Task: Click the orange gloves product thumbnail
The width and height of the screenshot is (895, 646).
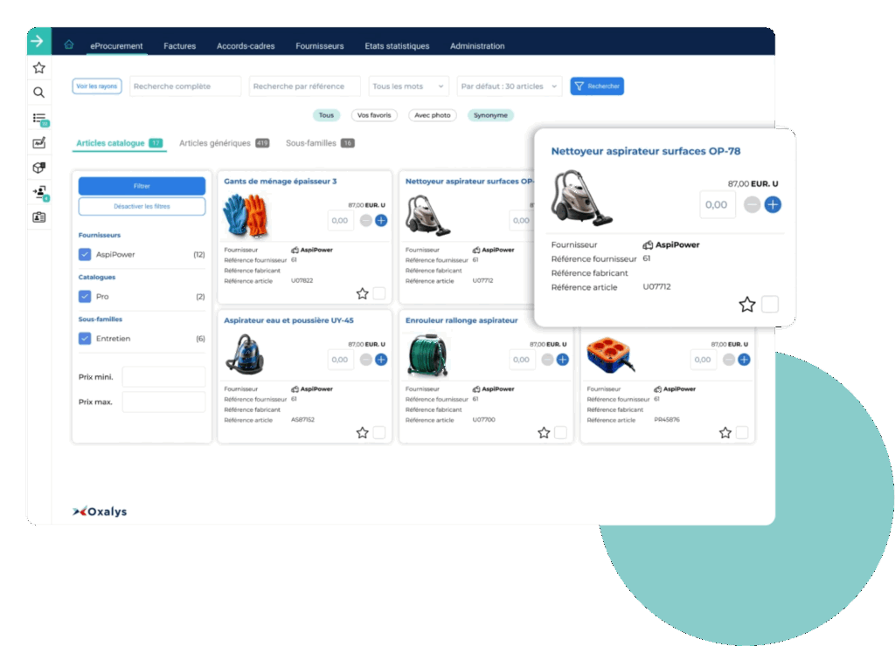Action: [x=246, y=215]
